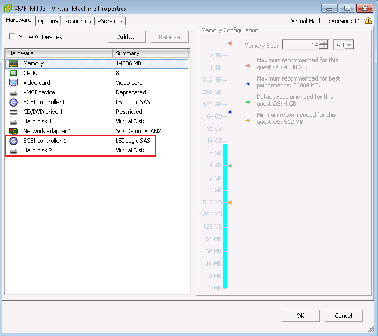Select the CD/DVD drive 1 icon
The height and width of the screenshot is (336, 378).
(13, 112)
